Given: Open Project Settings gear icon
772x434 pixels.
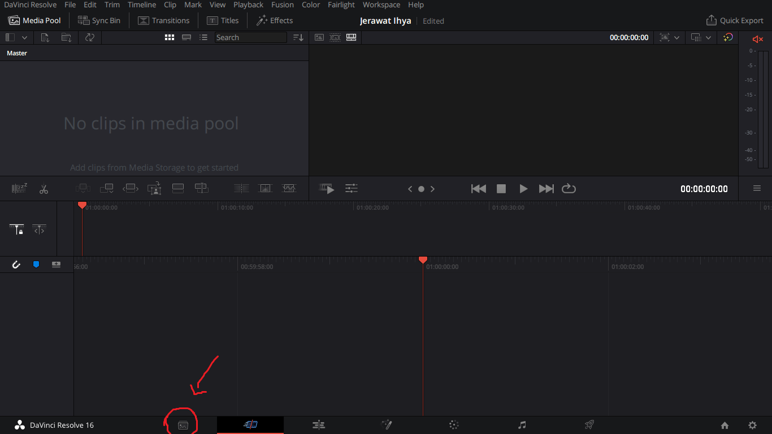Looking at the screenshot, I should click(x=752, y=426).
